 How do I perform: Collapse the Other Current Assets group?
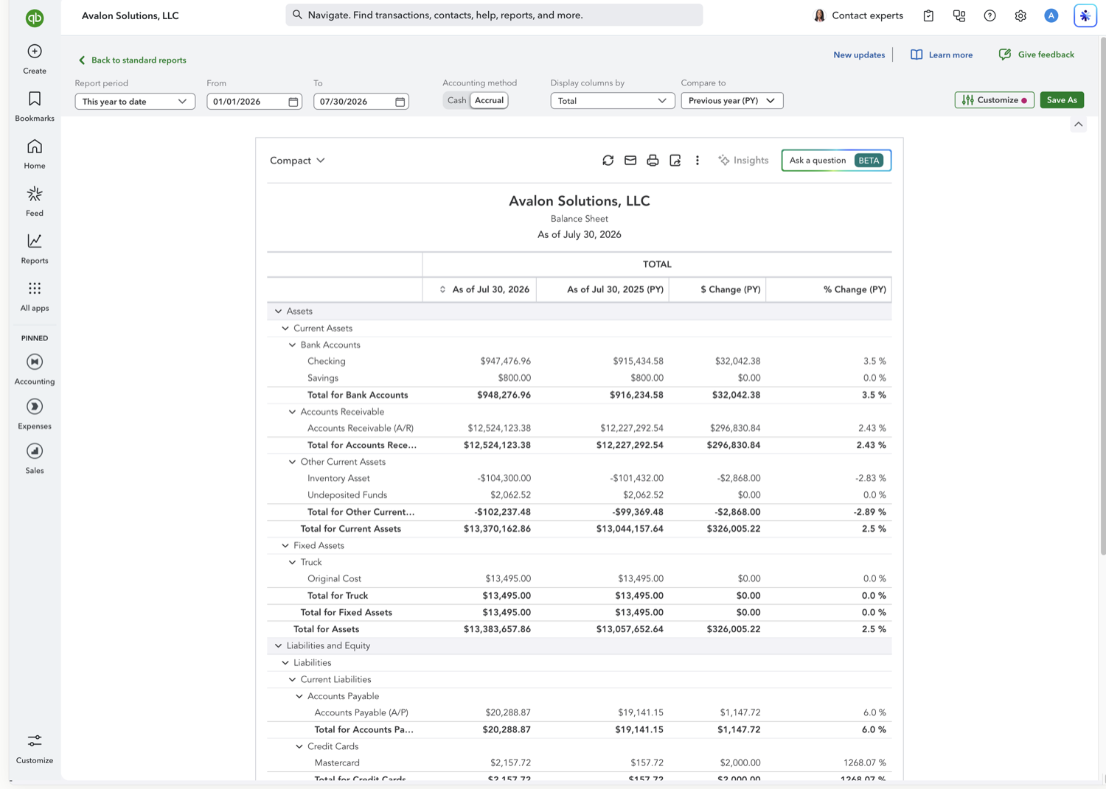pos(292,462)
